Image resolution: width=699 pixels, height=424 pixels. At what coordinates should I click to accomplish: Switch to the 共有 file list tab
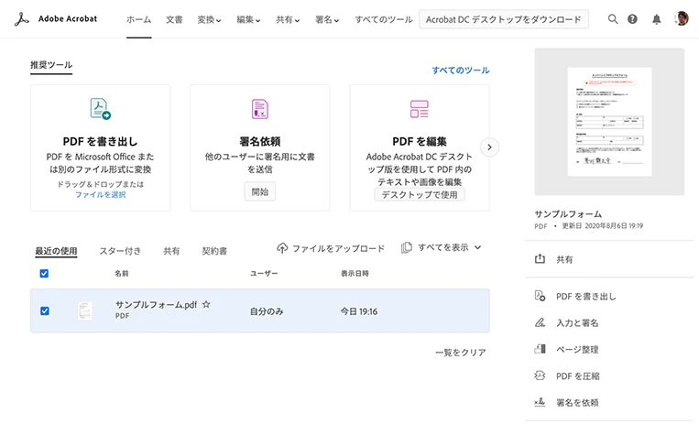[171, 251]
